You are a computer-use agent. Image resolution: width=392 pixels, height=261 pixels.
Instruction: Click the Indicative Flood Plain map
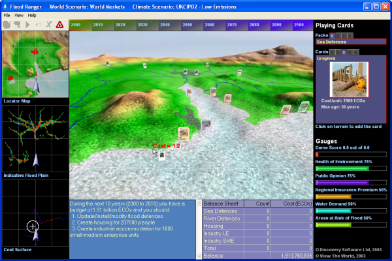pos(35,138)
